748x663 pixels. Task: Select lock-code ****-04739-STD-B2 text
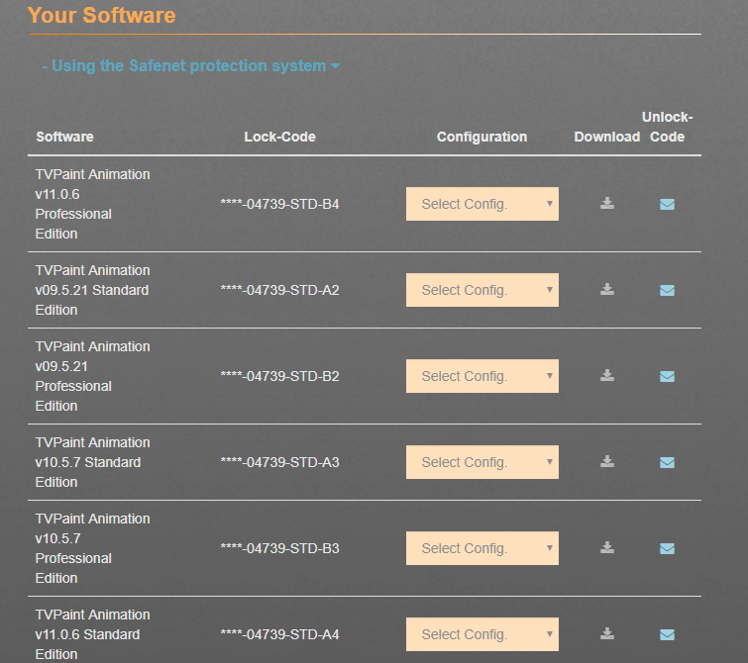[280, 376]
